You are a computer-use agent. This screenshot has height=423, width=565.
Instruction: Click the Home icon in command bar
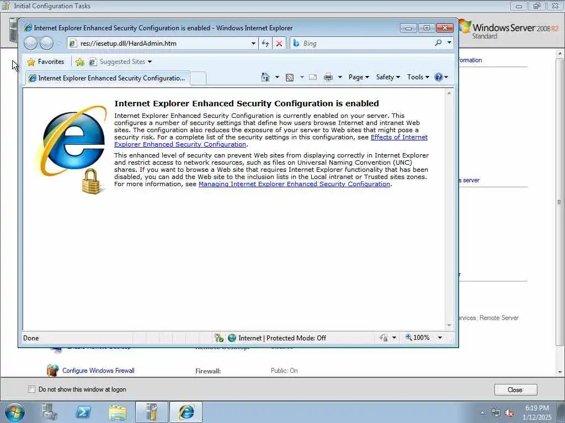pyautogui.click(x=265, y=77)
